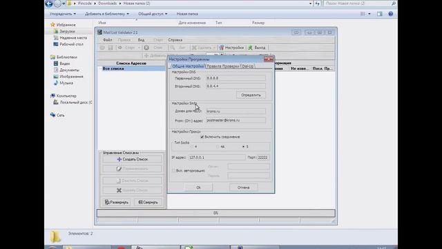The image size is (442, 249).
Task: Click the Explorer search magnifier icon
Action: (394, 3)
